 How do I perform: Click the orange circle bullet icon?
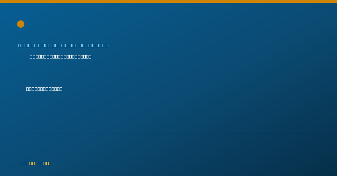(21, 24)
